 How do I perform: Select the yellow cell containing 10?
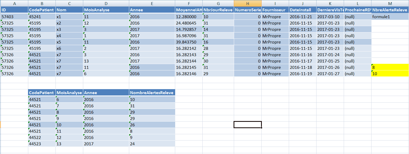(x=390, y=74)
